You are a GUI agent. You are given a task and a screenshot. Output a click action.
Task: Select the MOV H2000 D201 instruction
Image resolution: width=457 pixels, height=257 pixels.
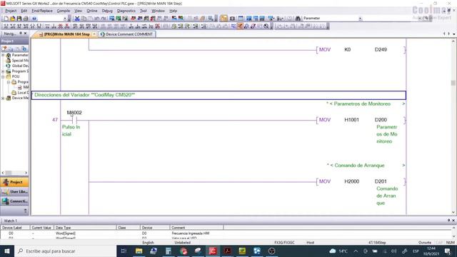[361, 181]
